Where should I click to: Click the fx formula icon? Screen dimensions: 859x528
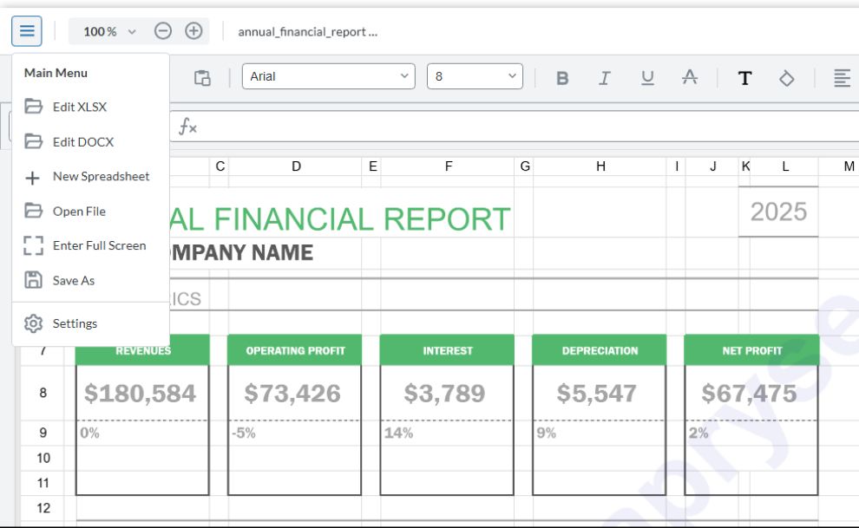(188, 127)
